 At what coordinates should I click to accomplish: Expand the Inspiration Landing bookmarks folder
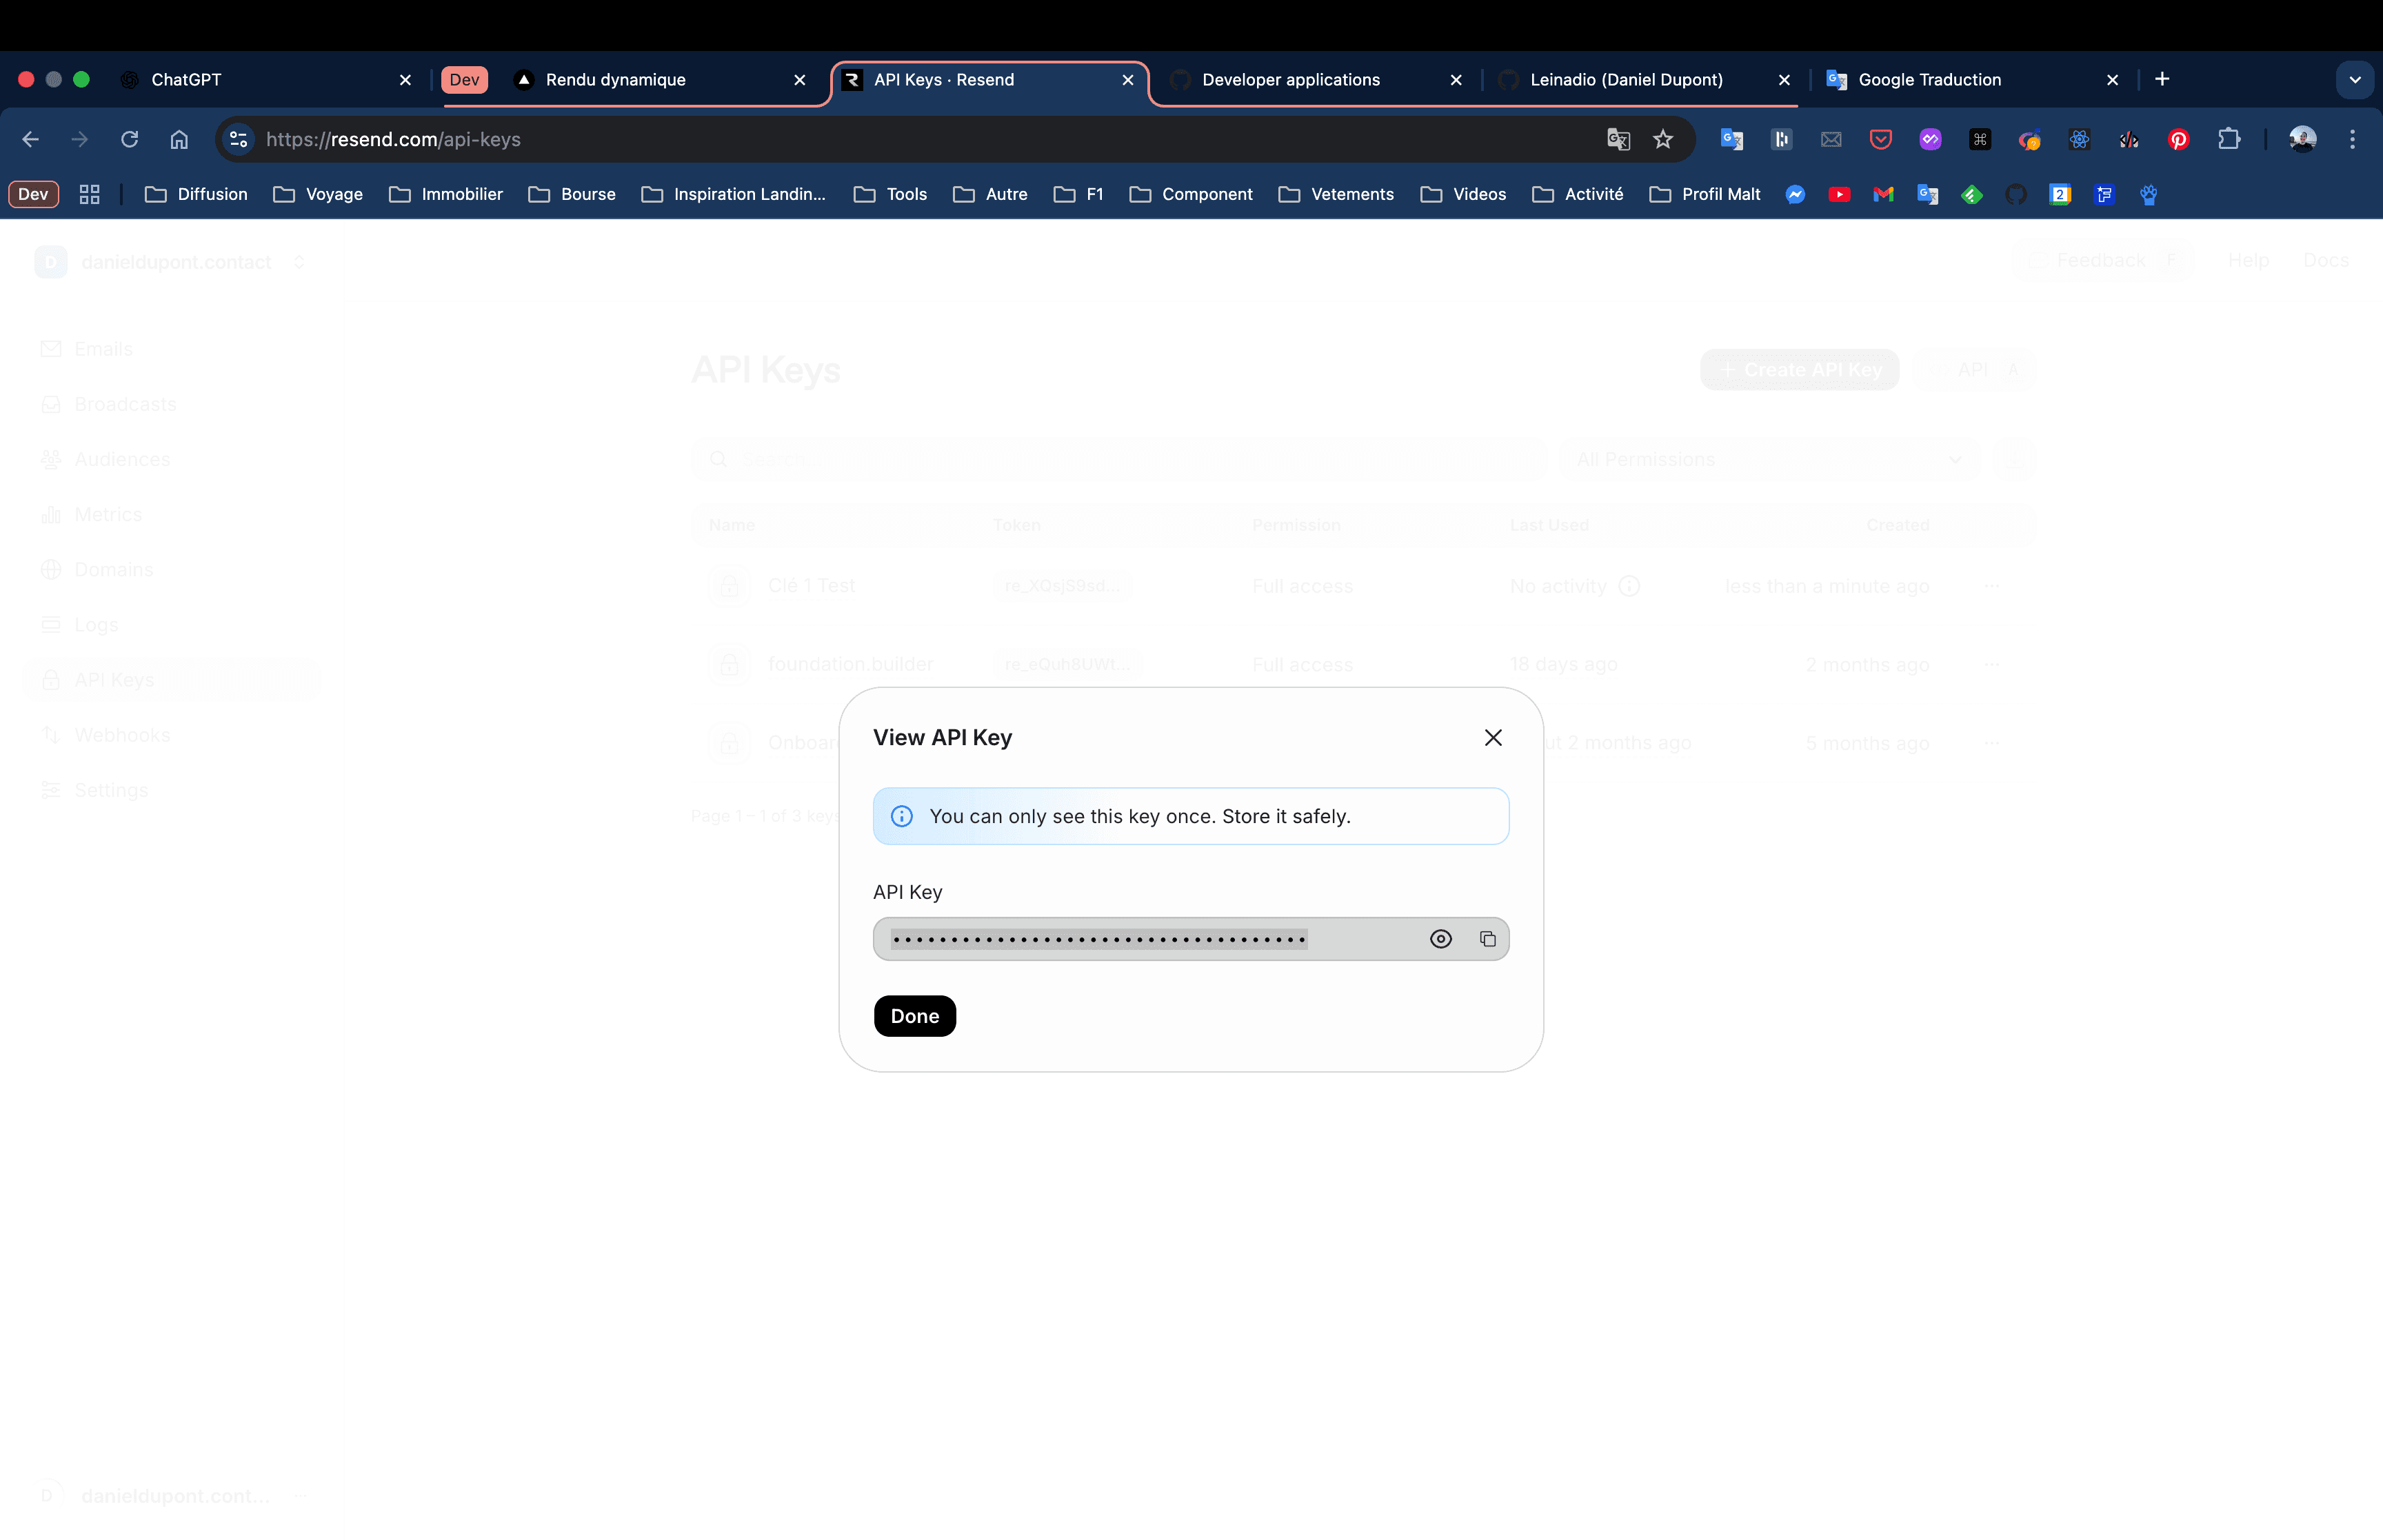[x=734, y=195]
